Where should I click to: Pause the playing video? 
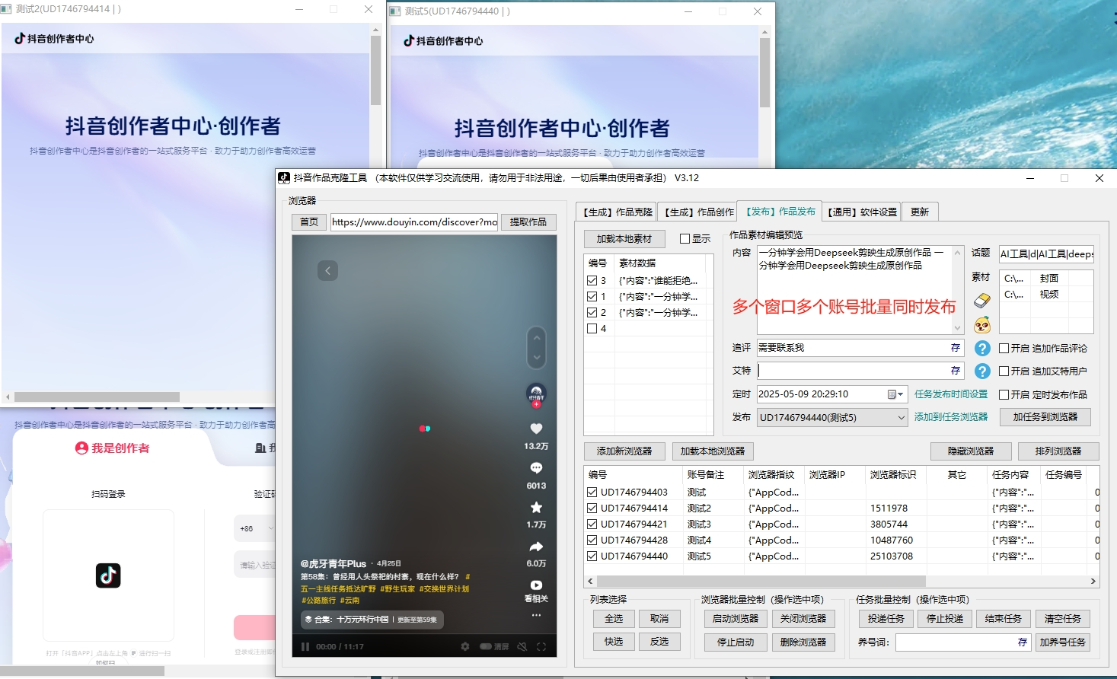[304, 646]
